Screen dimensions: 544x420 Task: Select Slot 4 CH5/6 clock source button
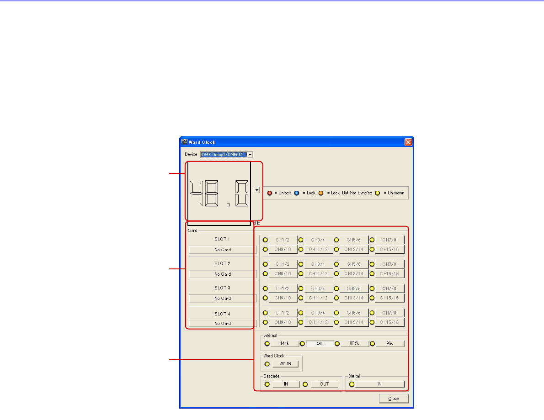354,313
